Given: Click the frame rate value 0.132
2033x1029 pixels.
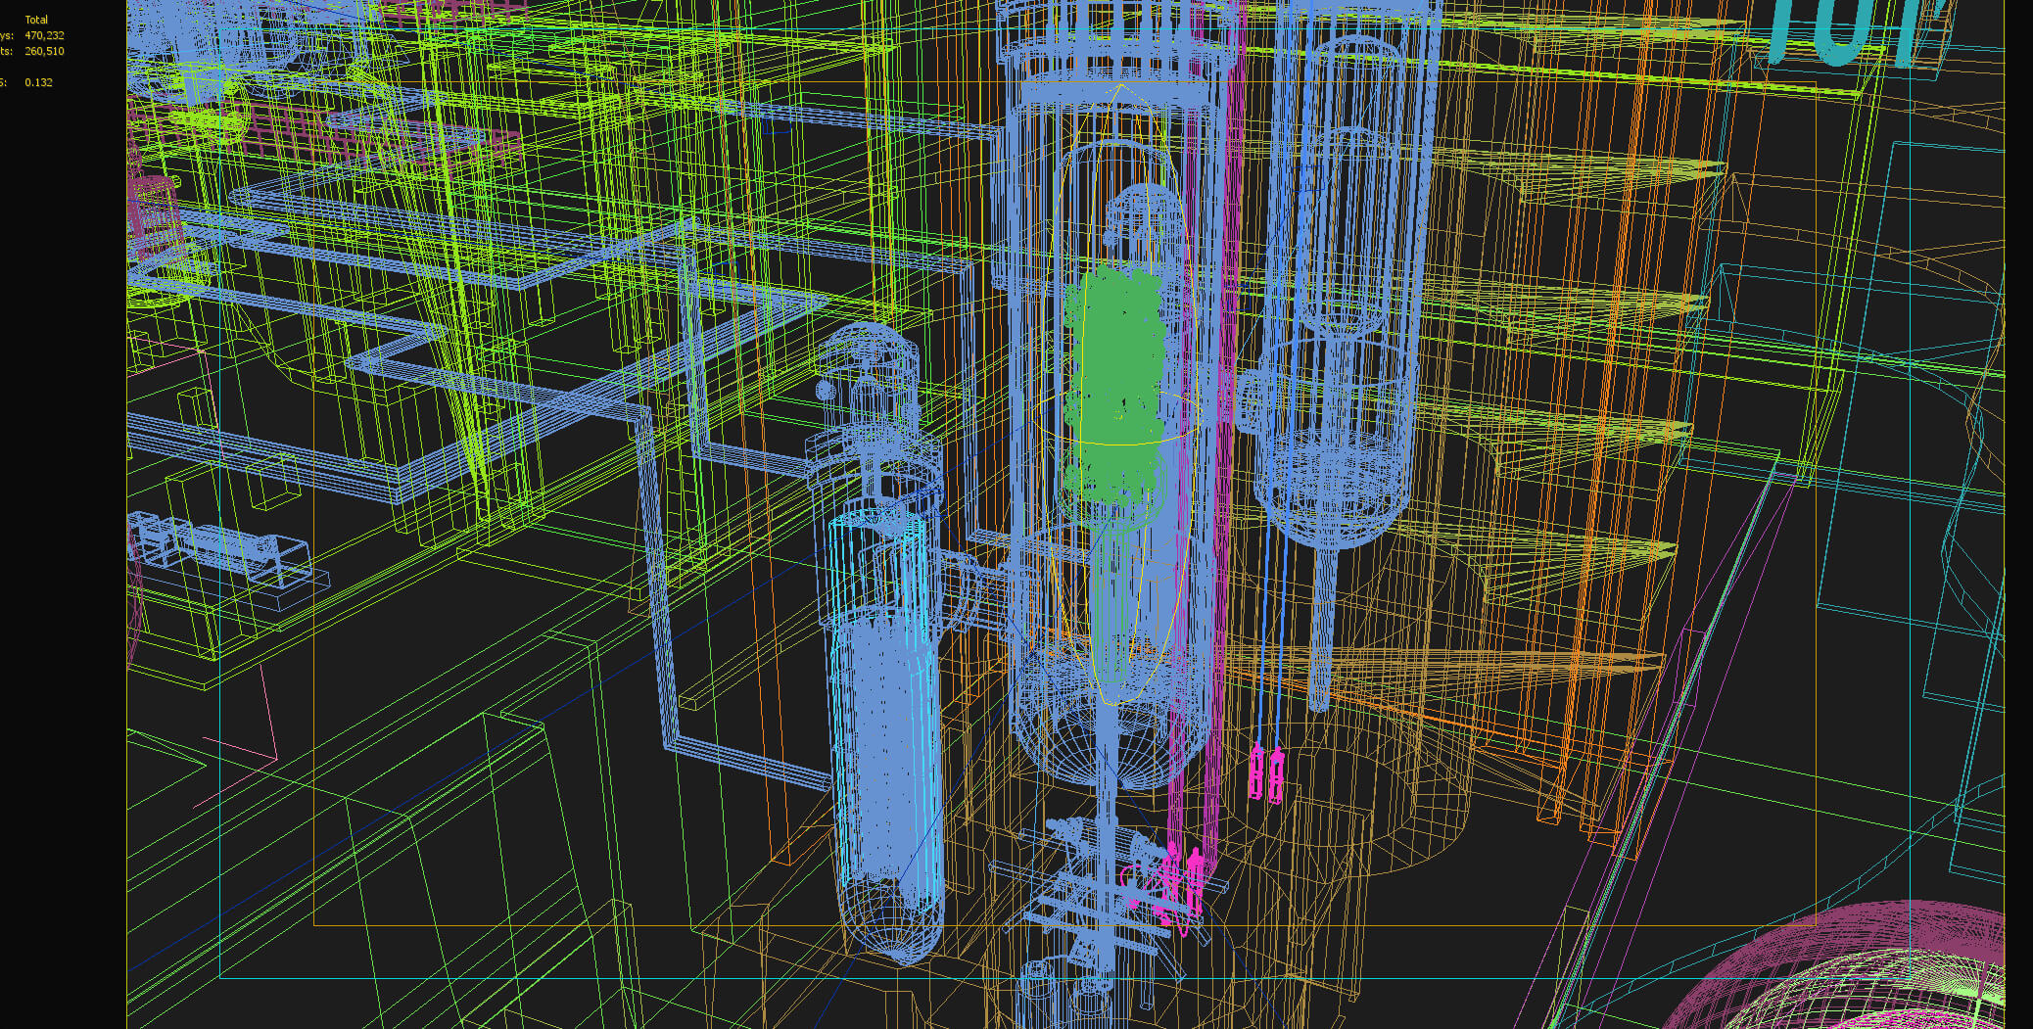Looking at the screenshot, I should pos(38,82).
